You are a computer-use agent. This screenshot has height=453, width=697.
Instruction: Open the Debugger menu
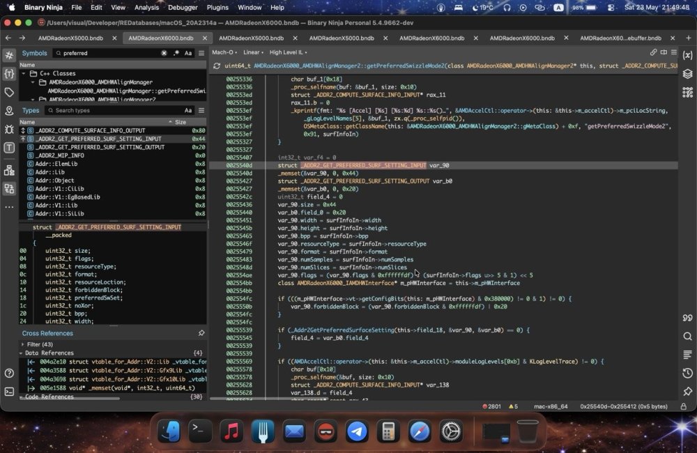183,8
